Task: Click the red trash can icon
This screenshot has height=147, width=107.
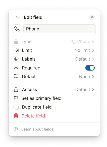Action: click(x=16, y=116)
